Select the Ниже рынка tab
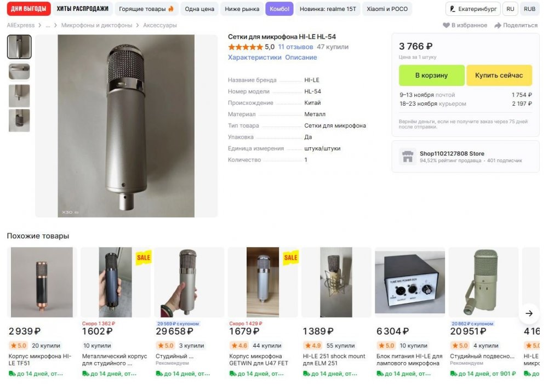 (x=242, y=9)
